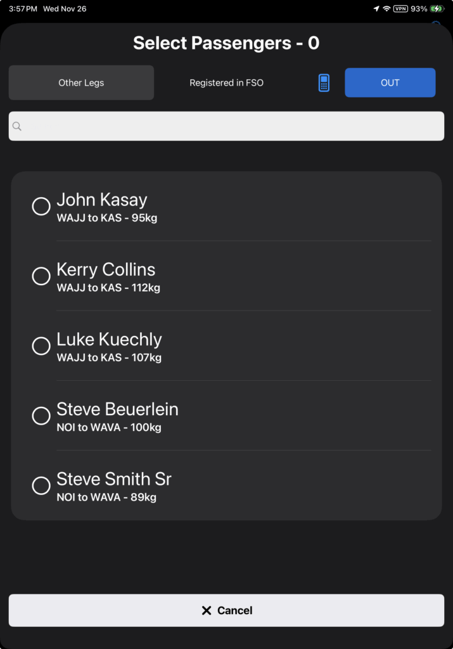The width and height of the screenshot is (453, 649).
Task: Check the Steve Smith Sr circle
Action: point(41,485)
